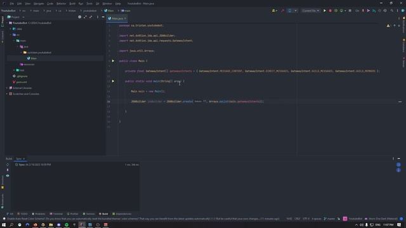This screenshot has width=406, height=228.
Task: Click the Build hammer icon in toolbar
Action: pyautogui.click(x=282, y=11)
